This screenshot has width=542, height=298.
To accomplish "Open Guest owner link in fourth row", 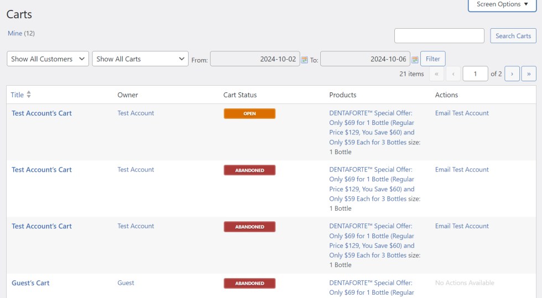I will tap(126, 283).
